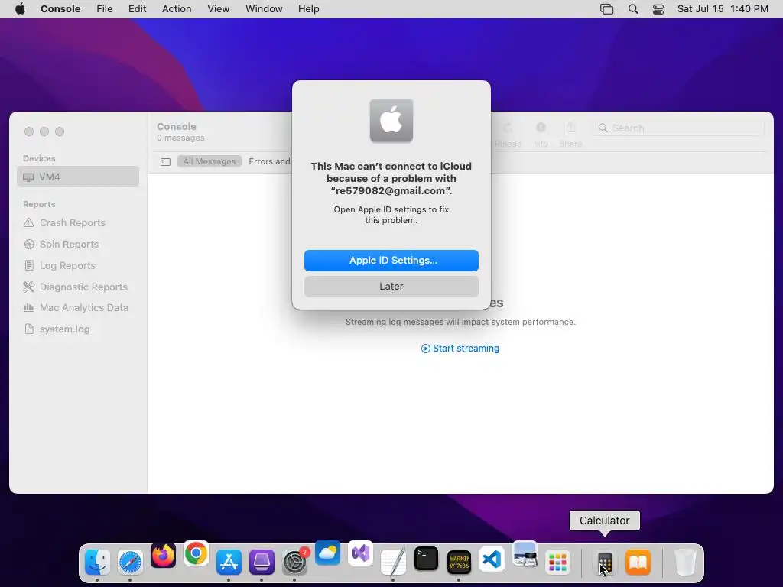Open Finder from the Dock

pyautogui.click(x=97, y=562)
